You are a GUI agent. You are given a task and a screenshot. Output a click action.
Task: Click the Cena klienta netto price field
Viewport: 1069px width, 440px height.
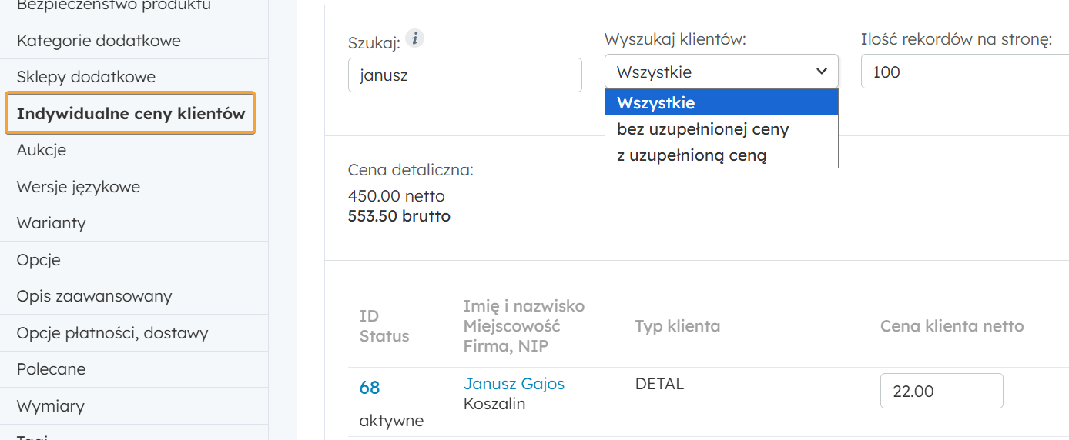941,391
